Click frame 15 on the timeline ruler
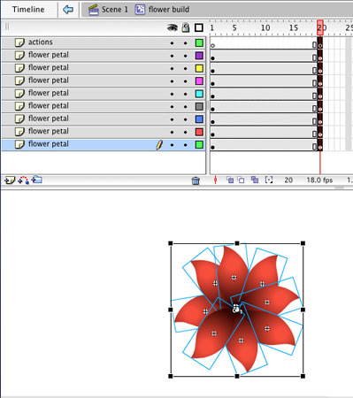 coord(294,27)
